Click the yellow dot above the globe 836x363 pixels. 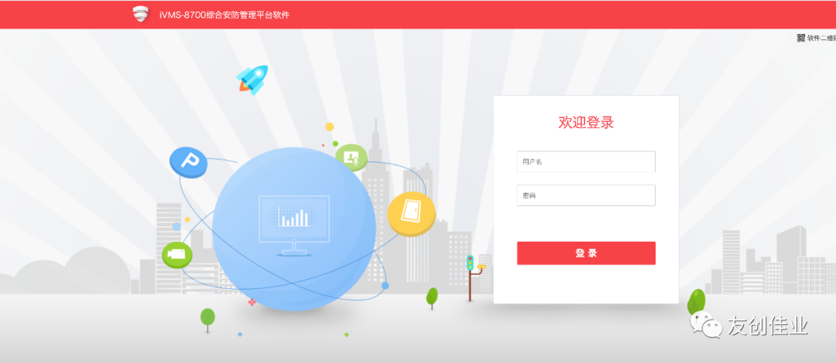(x=330, y=127)
